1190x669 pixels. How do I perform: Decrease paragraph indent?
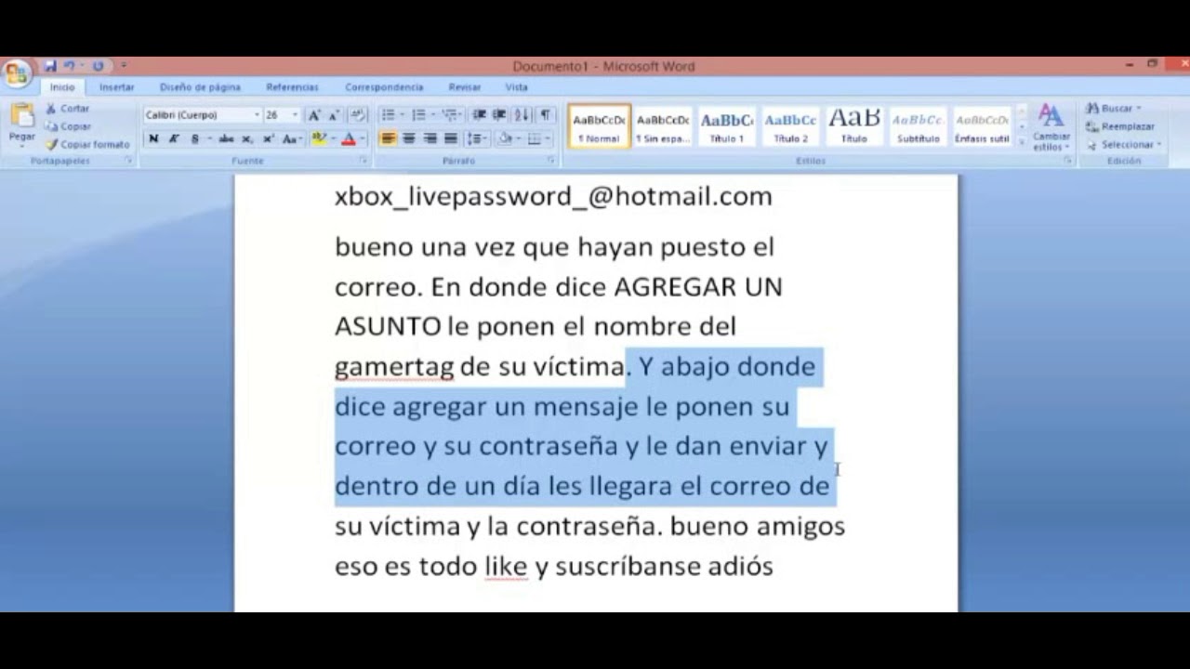point(479,115)
